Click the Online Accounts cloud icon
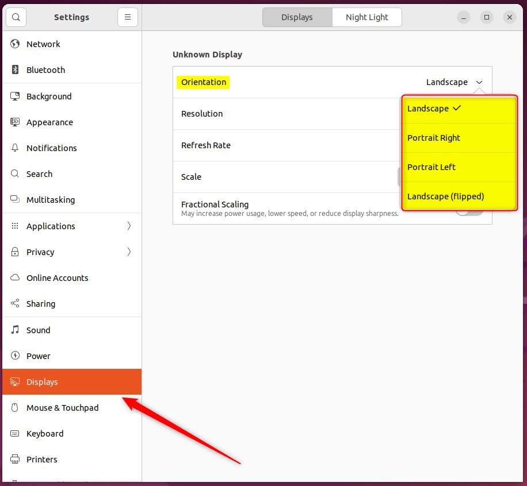This screenshot has width=527, height=486. point(15,277)
